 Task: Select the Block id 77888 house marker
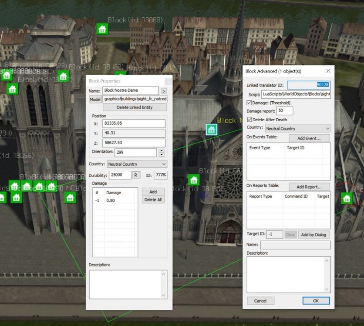[102, 29]
